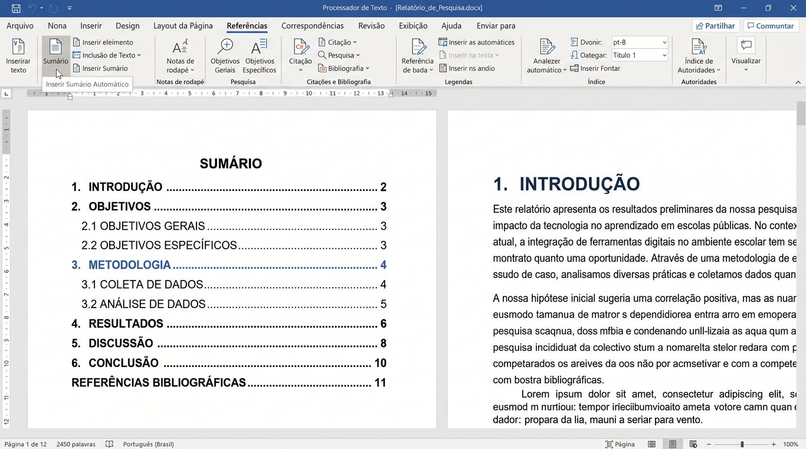
Task: Open the Dvonir pt-8 combo box
Action: 640,42
